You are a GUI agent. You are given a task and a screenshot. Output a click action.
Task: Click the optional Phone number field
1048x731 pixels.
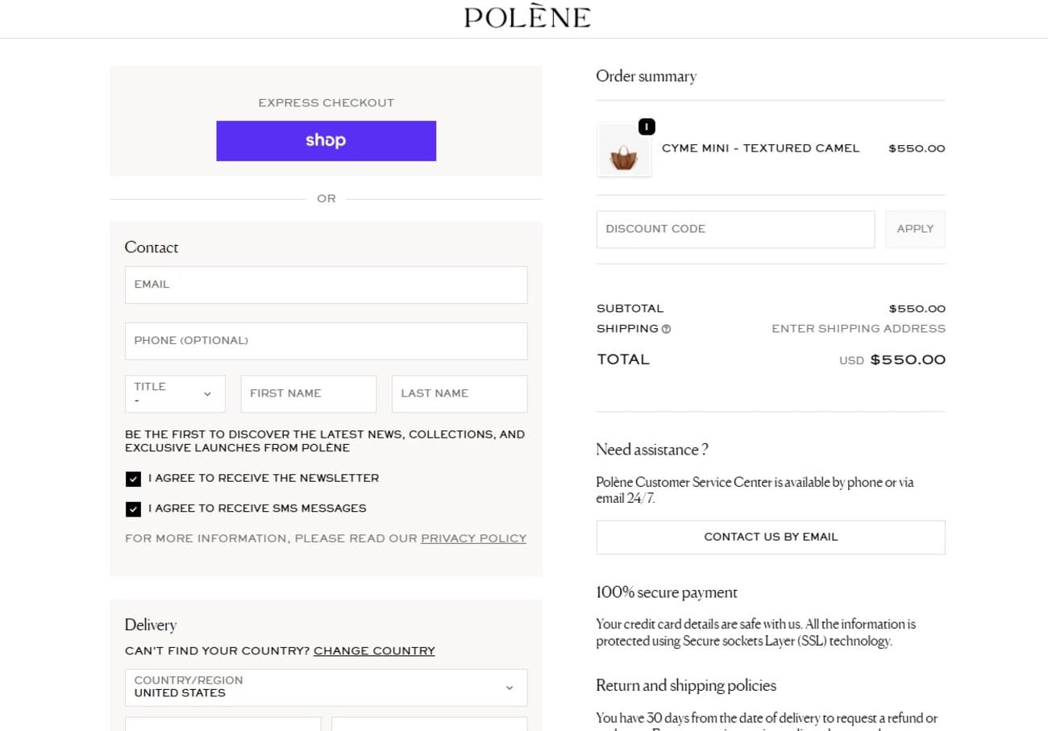[326, 341]
